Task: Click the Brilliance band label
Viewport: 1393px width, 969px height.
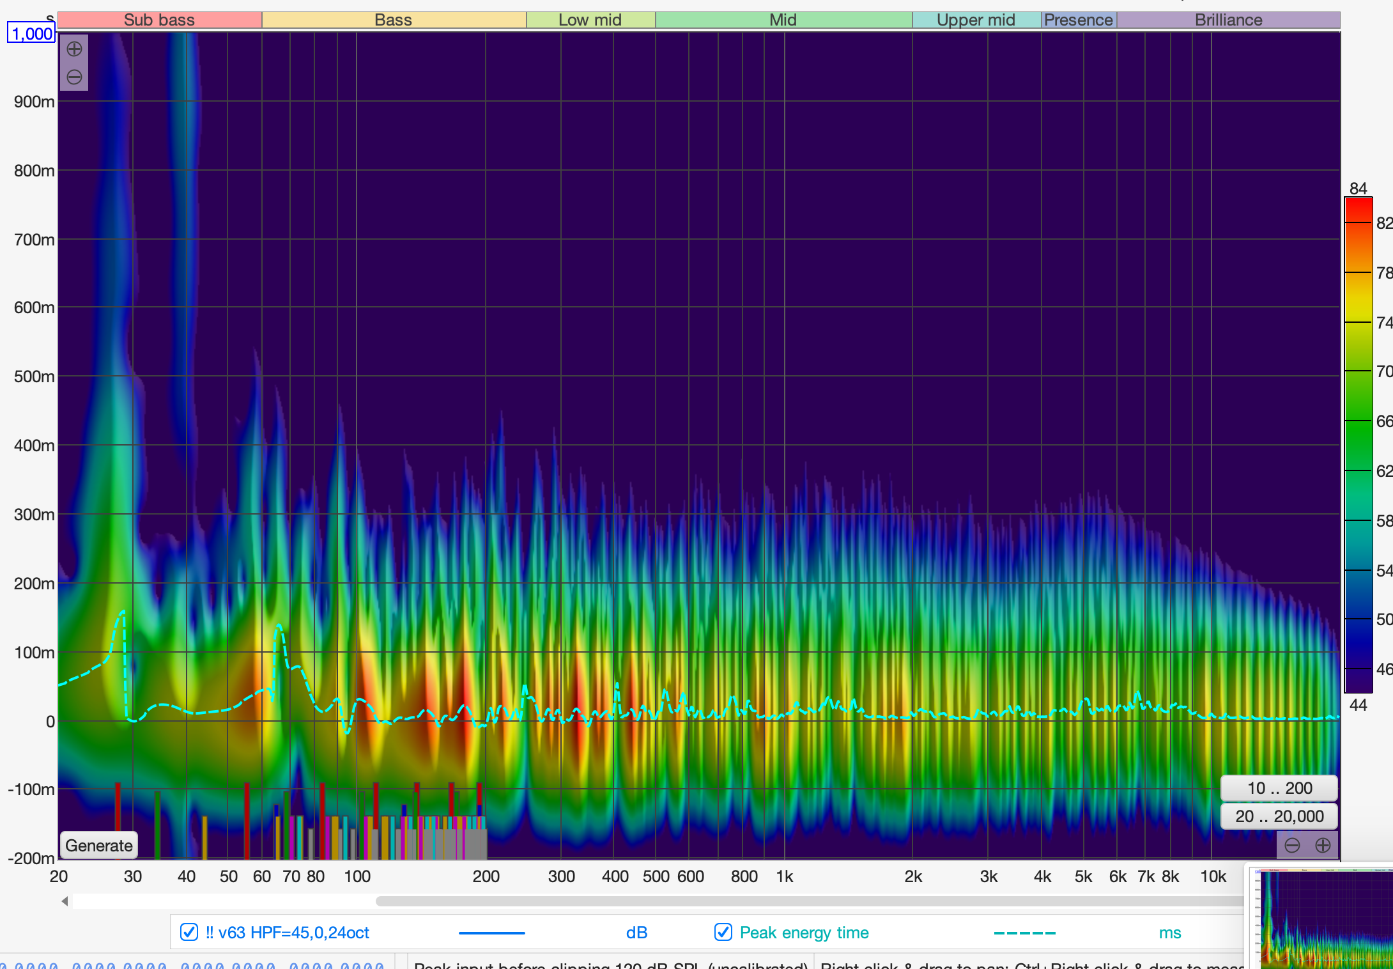Action: tap(1228, 20)
